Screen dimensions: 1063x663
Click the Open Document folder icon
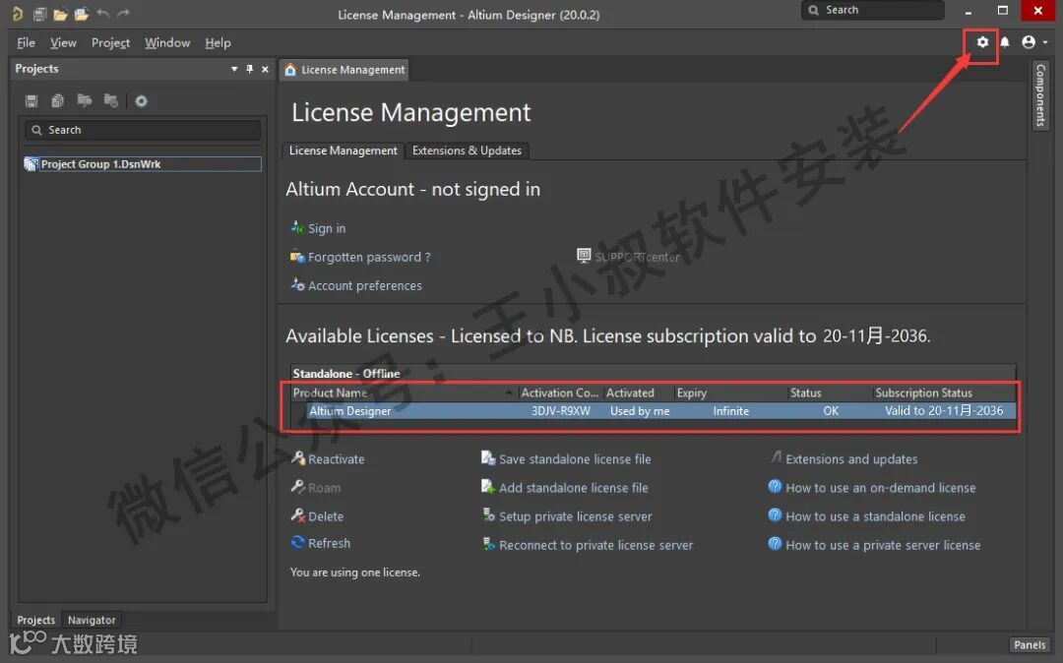tap(60, 14)
